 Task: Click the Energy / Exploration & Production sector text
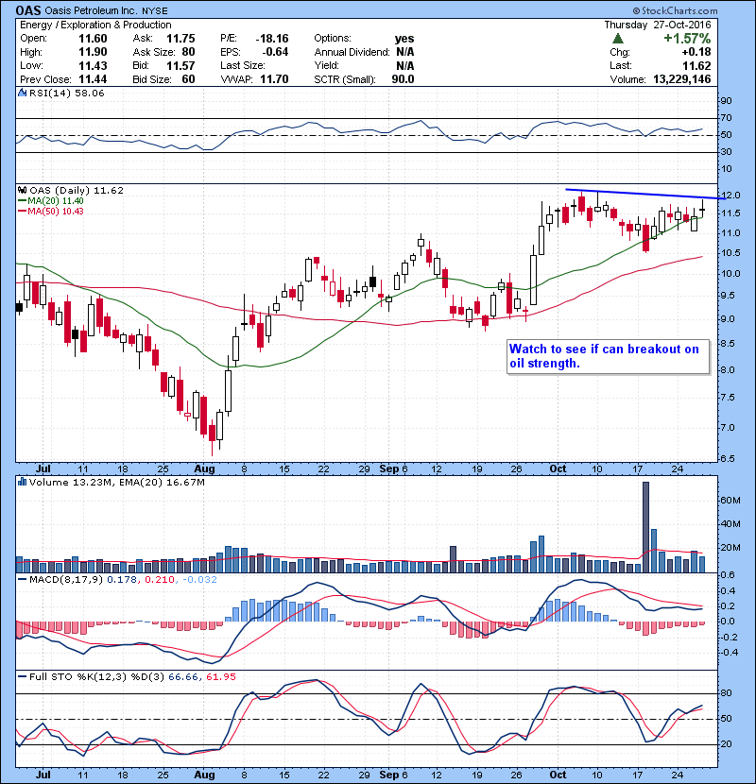pyautogui.click(x=95, y=25)
